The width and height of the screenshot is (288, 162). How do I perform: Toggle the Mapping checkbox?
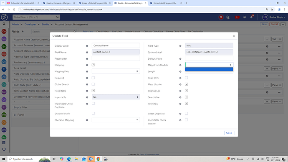[x=93, y=65]
